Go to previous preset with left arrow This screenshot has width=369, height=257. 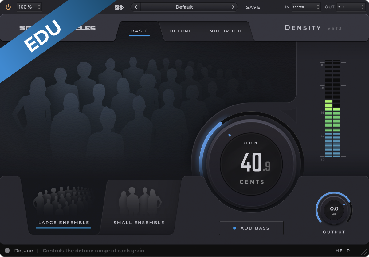(x=136, y=7)
